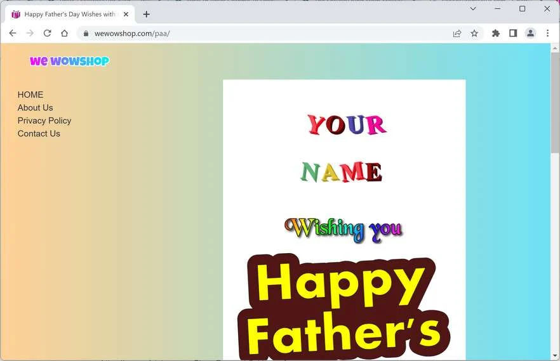Click the rainbow Wishing you text
The height and width of the screenshot is (361, 560).
343,230
